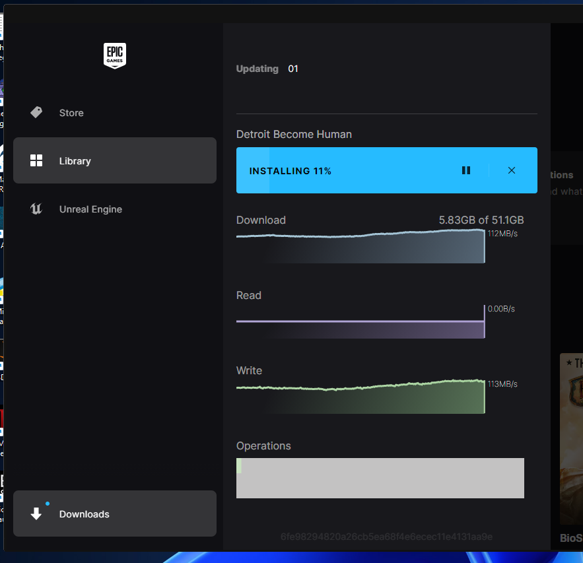Click the Library grid icon
583x563 pixels.
point(36,160)
